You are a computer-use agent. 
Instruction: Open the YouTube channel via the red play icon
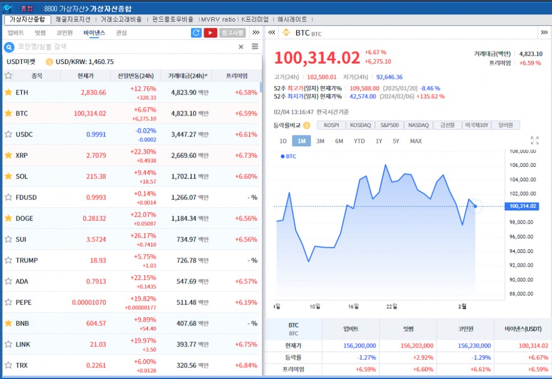point(211,33)
